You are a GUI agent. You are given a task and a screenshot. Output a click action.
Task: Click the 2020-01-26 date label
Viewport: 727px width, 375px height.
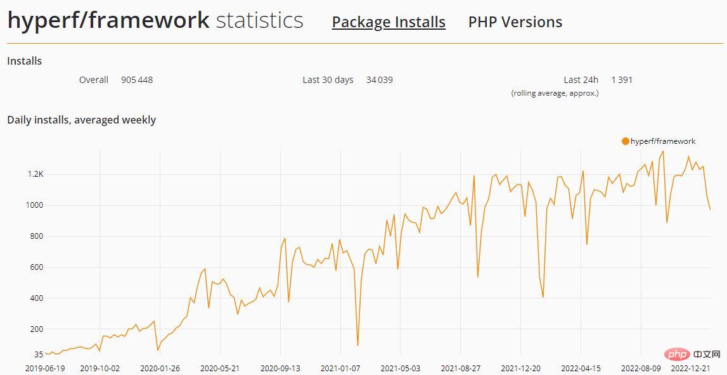click(160, 369)
